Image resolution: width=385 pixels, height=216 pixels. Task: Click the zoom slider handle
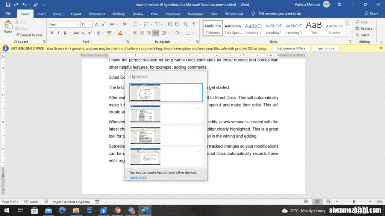pyautogui.click(x=354, y=201)
